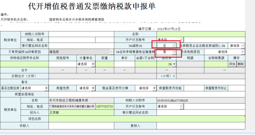The image size is (255, 135).
Task: Expand the 征收率 3% dropdown
Action: click(166, 64)
